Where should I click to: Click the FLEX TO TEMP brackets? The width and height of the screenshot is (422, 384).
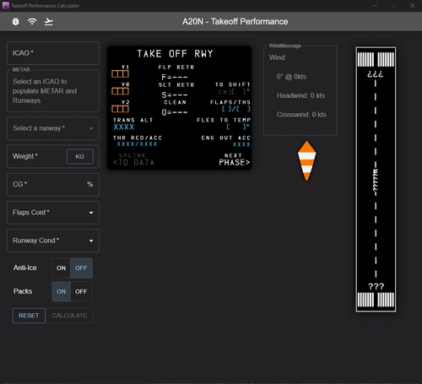point(238,127)
